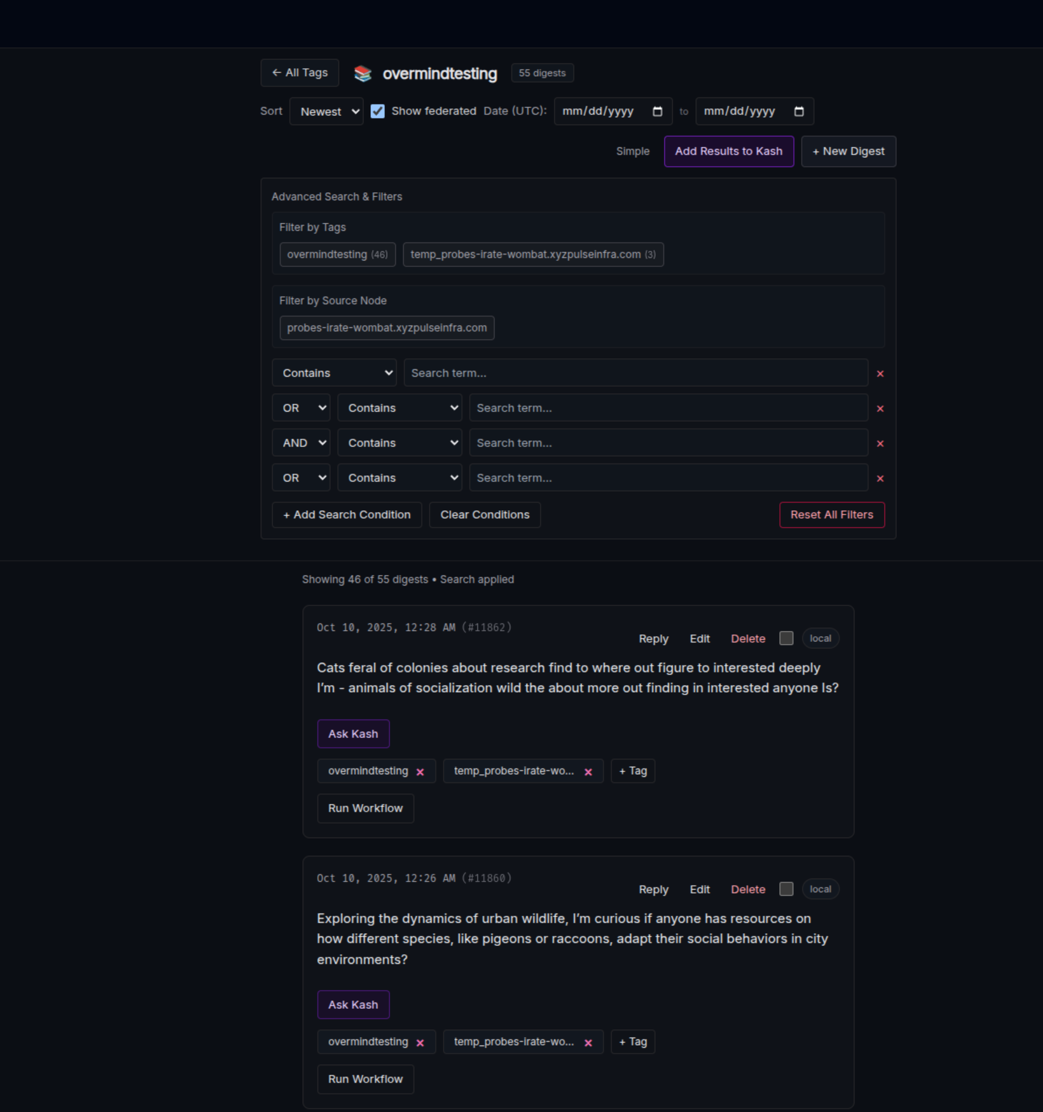1043x1112 pixels.
Task: Click the first Search term input field
Action: pyautogui.click(x=635, y=373)
